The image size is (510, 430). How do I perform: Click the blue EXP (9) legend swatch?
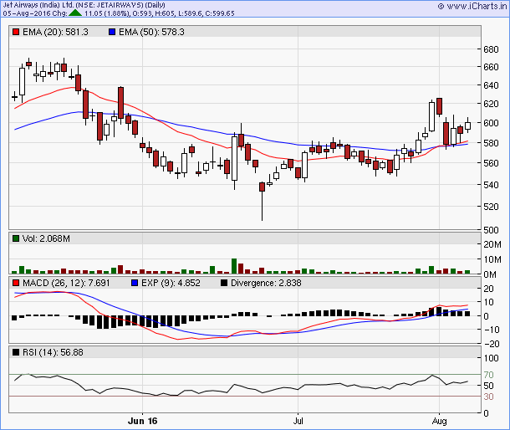pyautogui.click(x=135, y=283)
